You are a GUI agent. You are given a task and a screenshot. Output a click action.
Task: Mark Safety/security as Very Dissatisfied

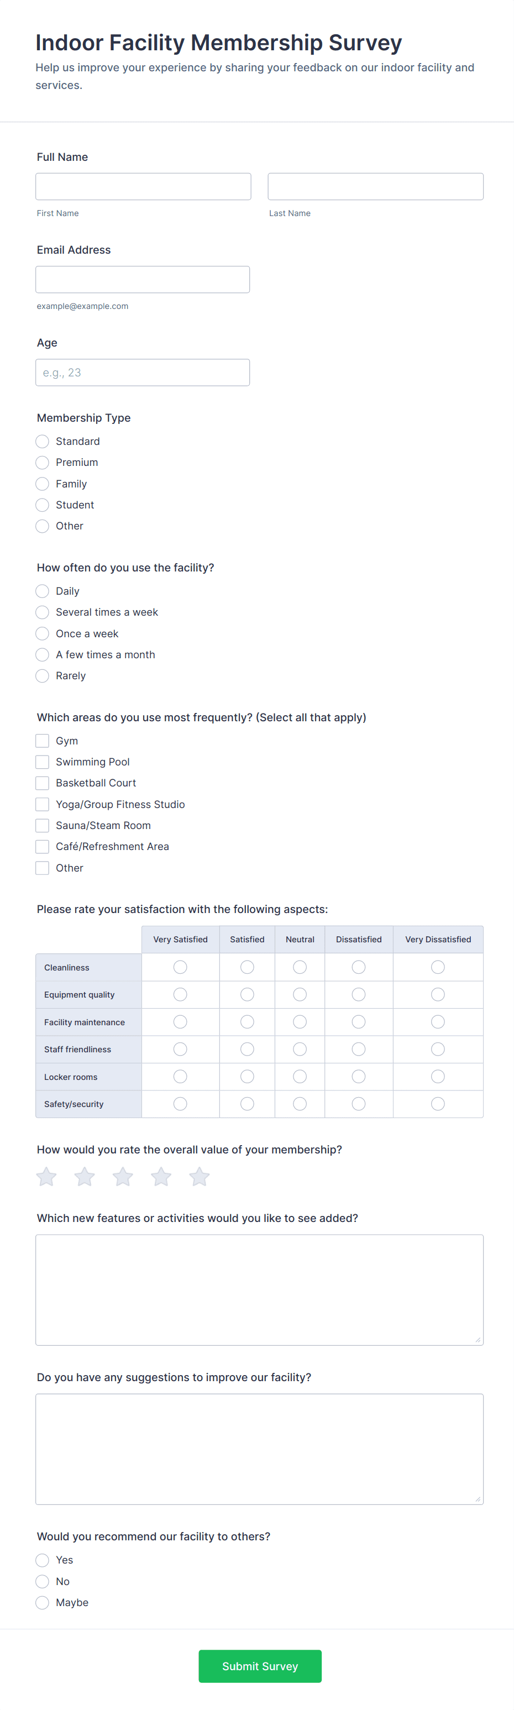pyautogui.click(x=438, y=1103)
